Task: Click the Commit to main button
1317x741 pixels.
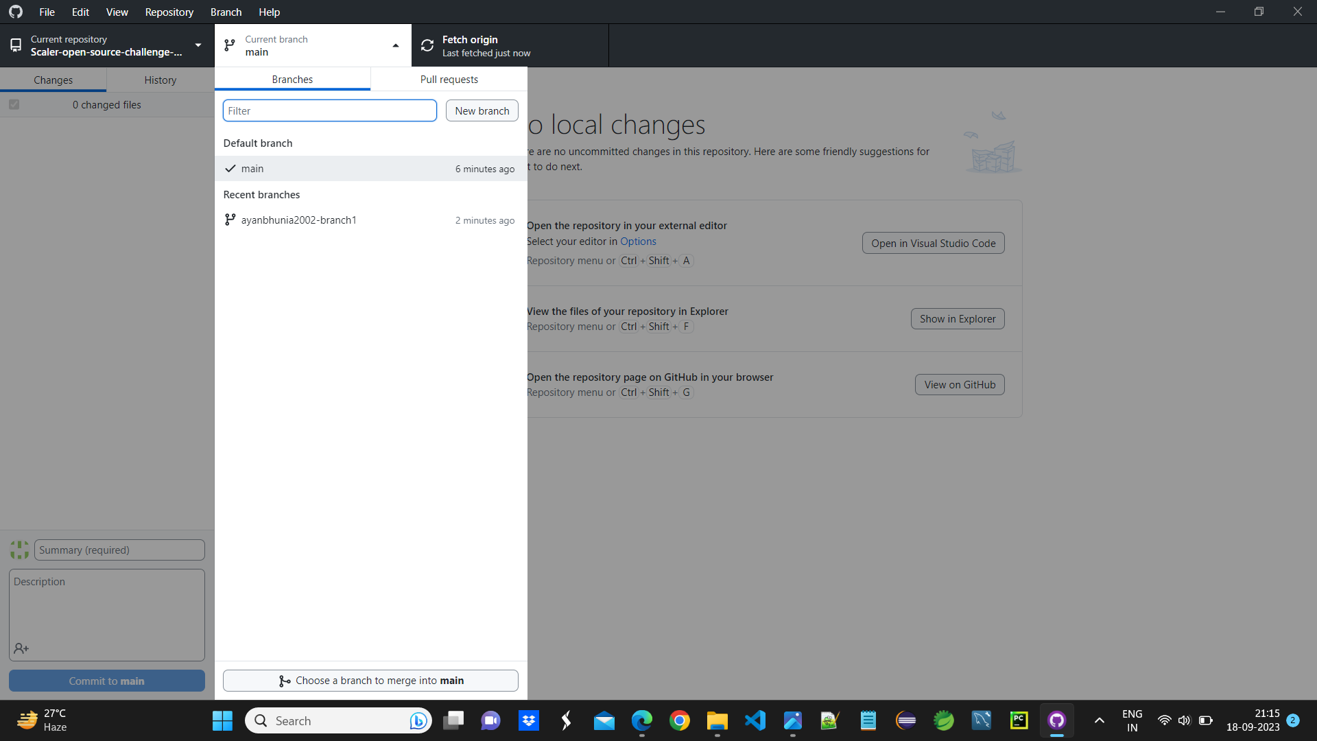Action: point(106,680)
